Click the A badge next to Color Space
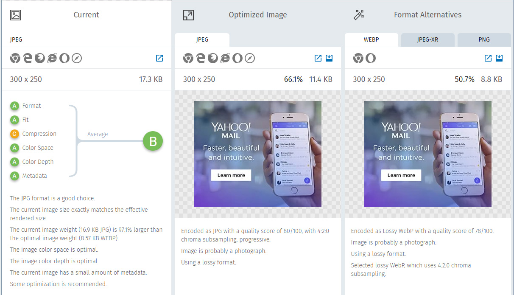This screenshot has height=295, width=514. pos(15,148)
